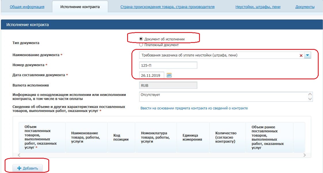The width and height of the screenshot is (323, 173).
Task: Clear document name with red X icon
Action: click(301, 56)
